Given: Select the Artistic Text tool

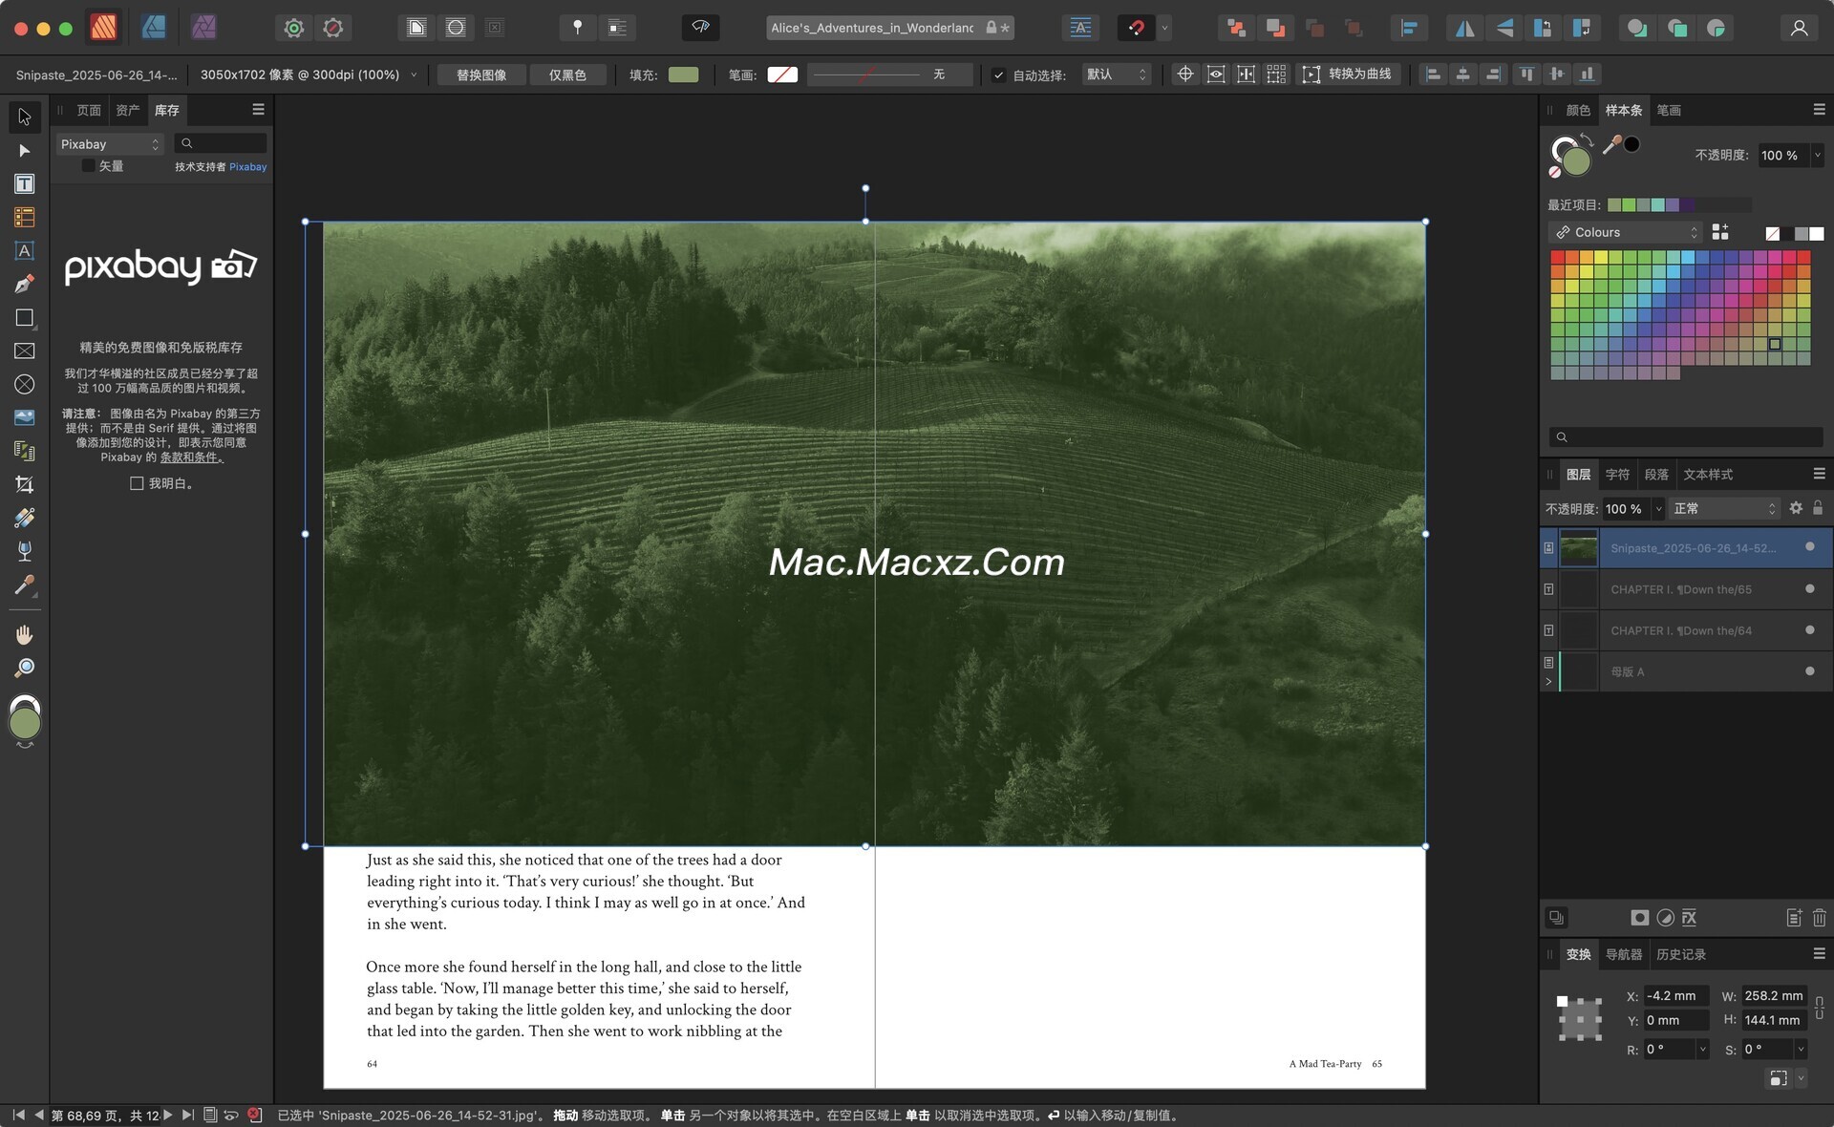Looking at the screenshot, I should (x=24, y=250).
